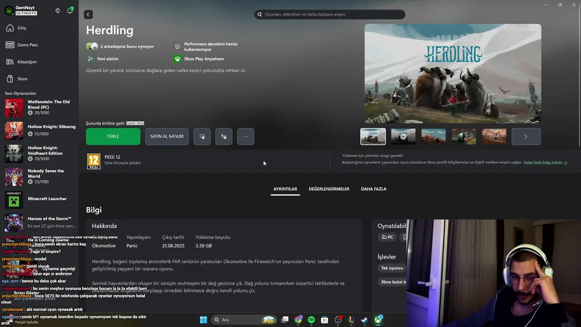Viewport: 581px width, 327px height.
Task: Select fifth gallery screenshot thumbnail
Action: click(494, 136)
